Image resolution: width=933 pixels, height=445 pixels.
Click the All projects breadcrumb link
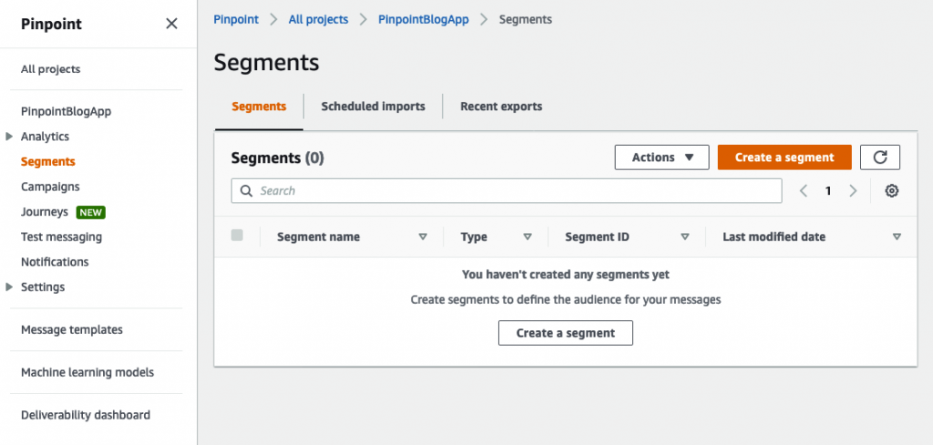(x=318, y=20)
